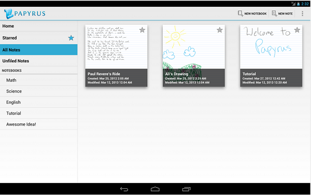Open the Math notebook
This screenshot has height=195, width=311.
pyautogui.click(x=39, y=80)
